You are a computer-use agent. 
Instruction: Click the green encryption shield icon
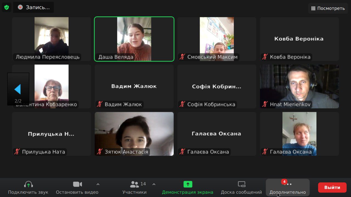pyautogui.click(x=7, y=7)
